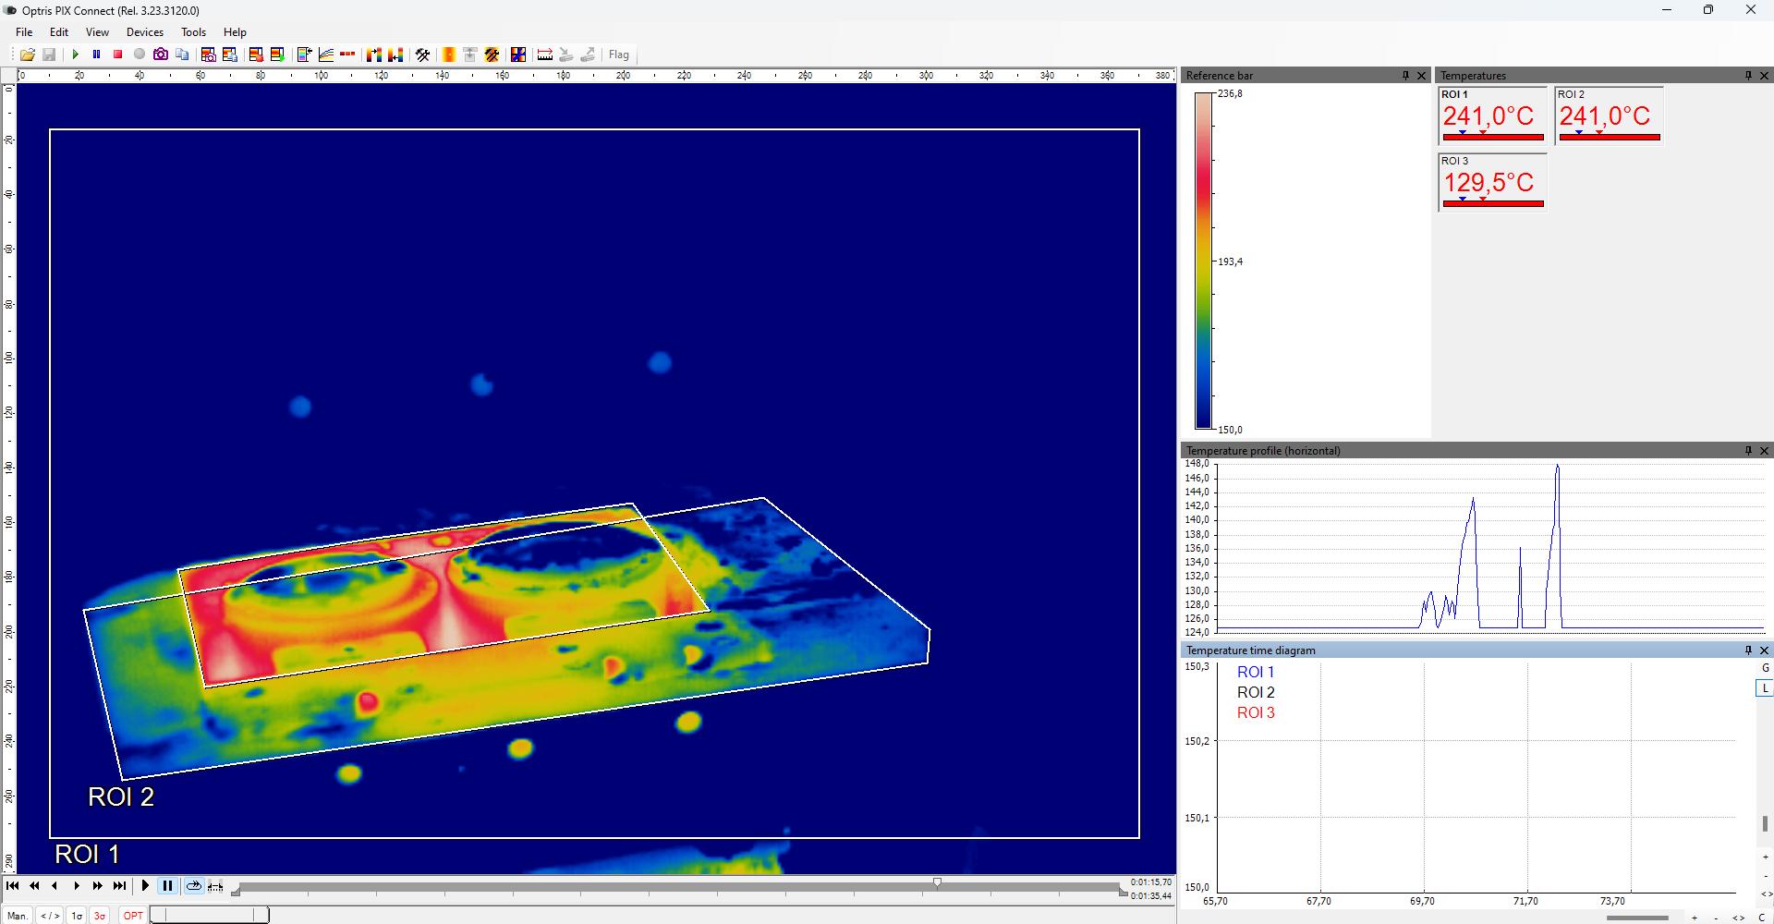The height and width of the screenshot is (924, 1774).
Task: Open a saved thermal recording file
Action: coord(28,55)
